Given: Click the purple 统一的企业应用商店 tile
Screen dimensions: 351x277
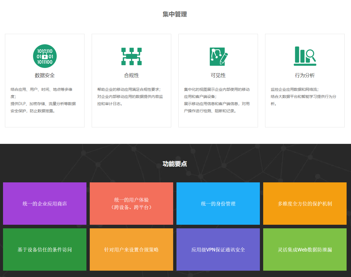Looking at the screenshot, I should (45, 204).
